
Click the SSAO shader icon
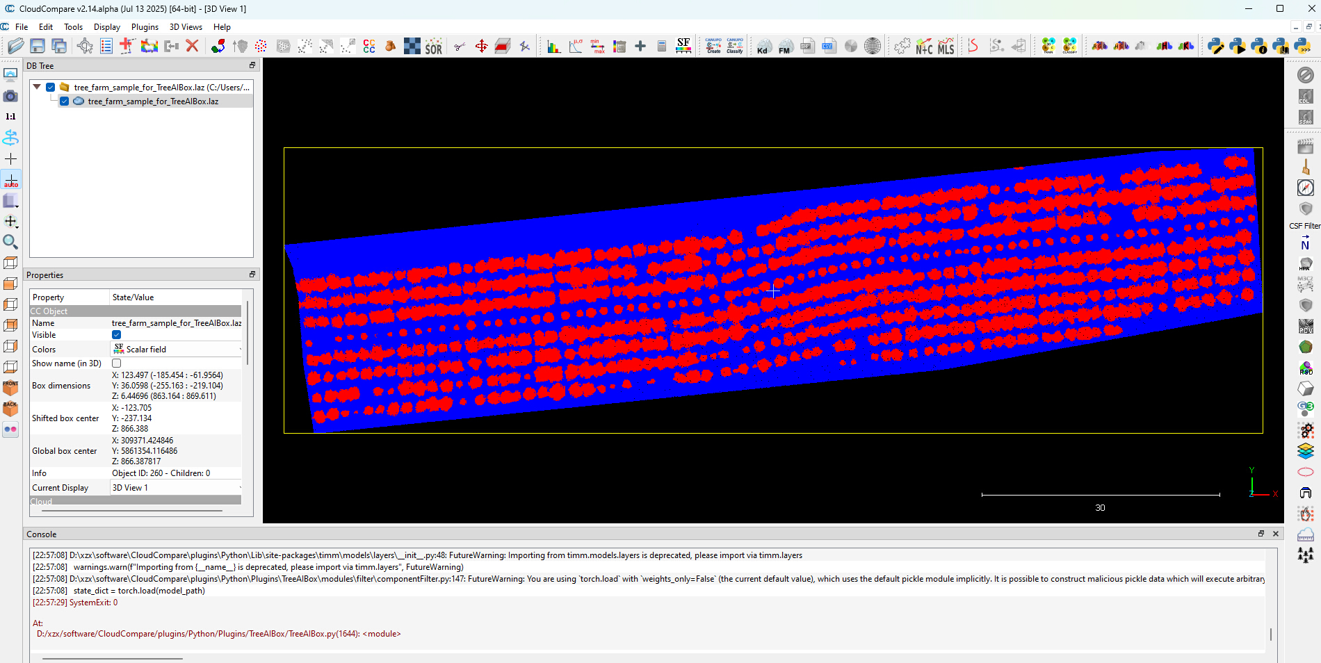pos(1306,117)
